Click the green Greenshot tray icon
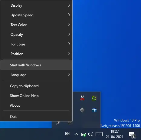 [94, 98]
